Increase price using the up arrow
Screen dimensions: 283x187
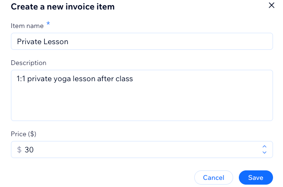(x=264, y=147)
